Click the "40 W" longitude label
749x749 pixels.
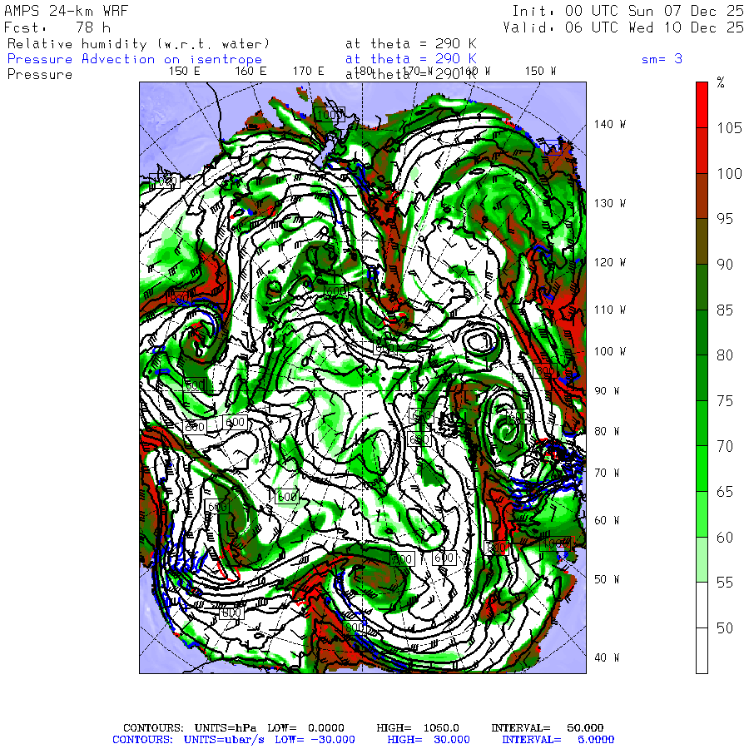click(x=607, y=657)
